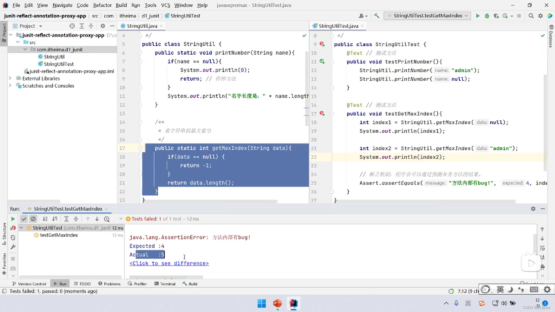Open Search Everywhere magnifier icon
Viewport: 555px width, 312px height.
pos(531,16)
